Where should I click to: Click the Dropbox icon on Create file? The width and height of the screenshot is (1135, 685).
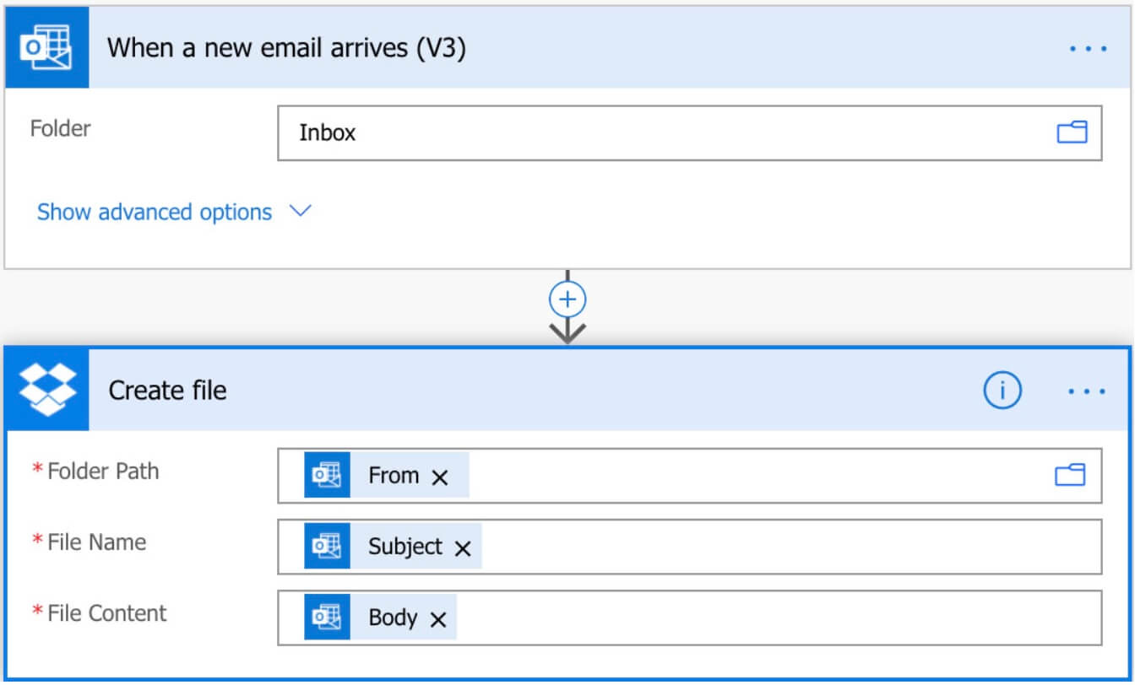click(47, 389)
